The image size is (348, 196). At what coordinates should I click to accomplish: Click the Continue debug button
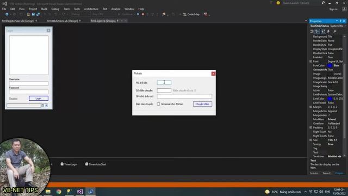(126, 14)
